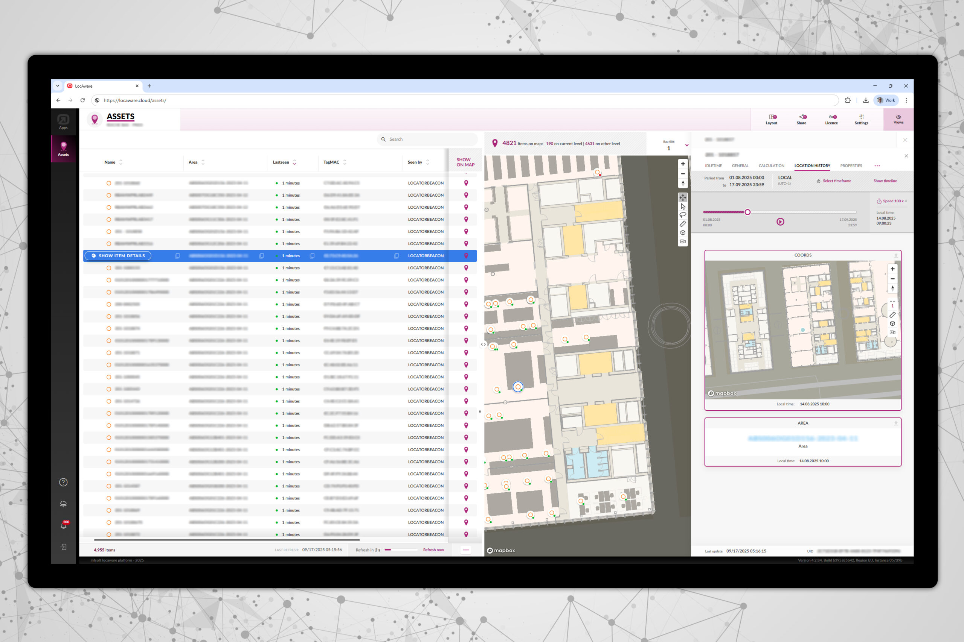The width and height of the screenshot is (964, 642).
Task: Click map pin on first table row
Action: point(465,183)
